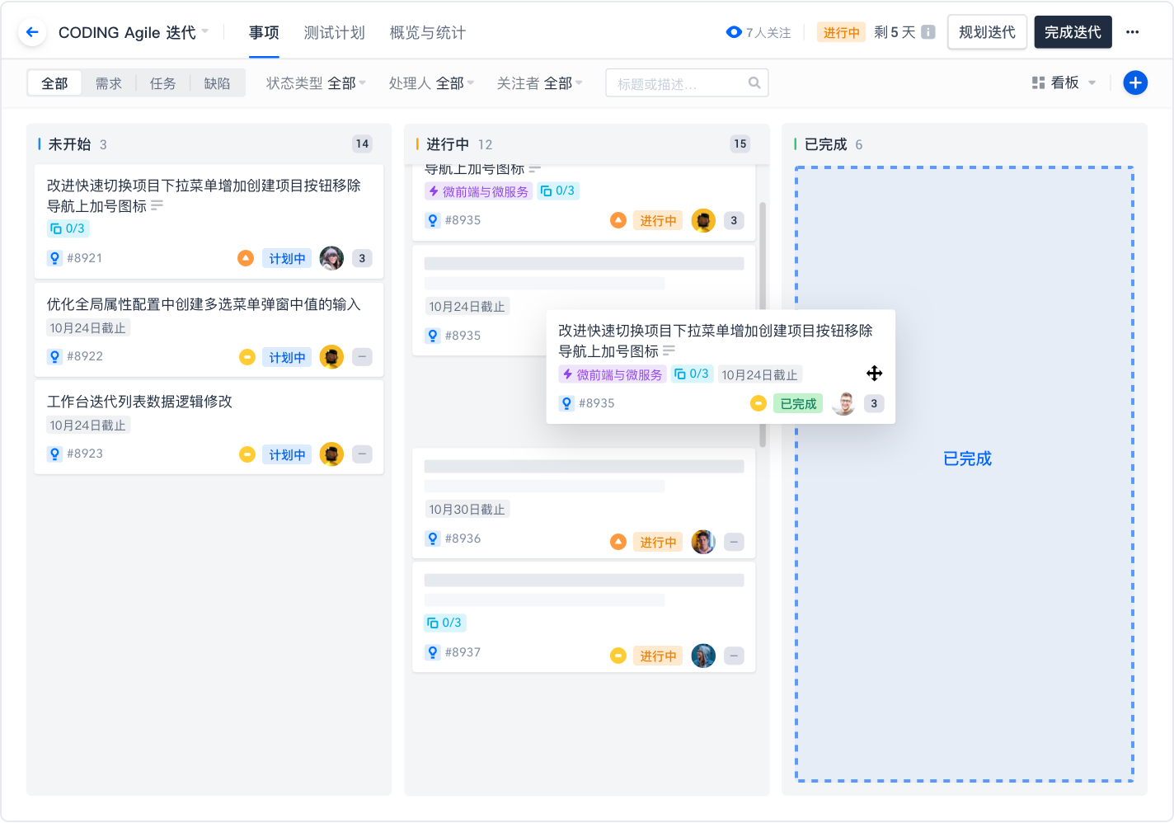This screenshot has height=823, width=1174.
Task: Click the blue plus add button
Action: pos(1135,82)
